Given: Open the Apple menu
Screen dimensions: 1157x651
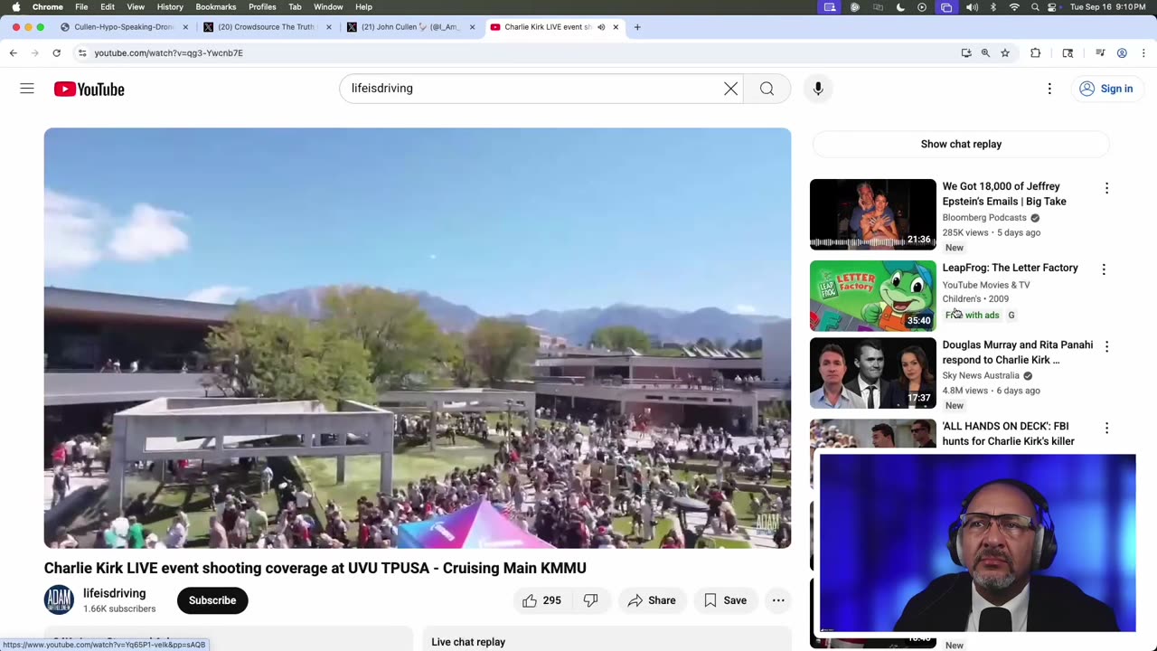Looking at the screenshot, I should pos(15,7).
